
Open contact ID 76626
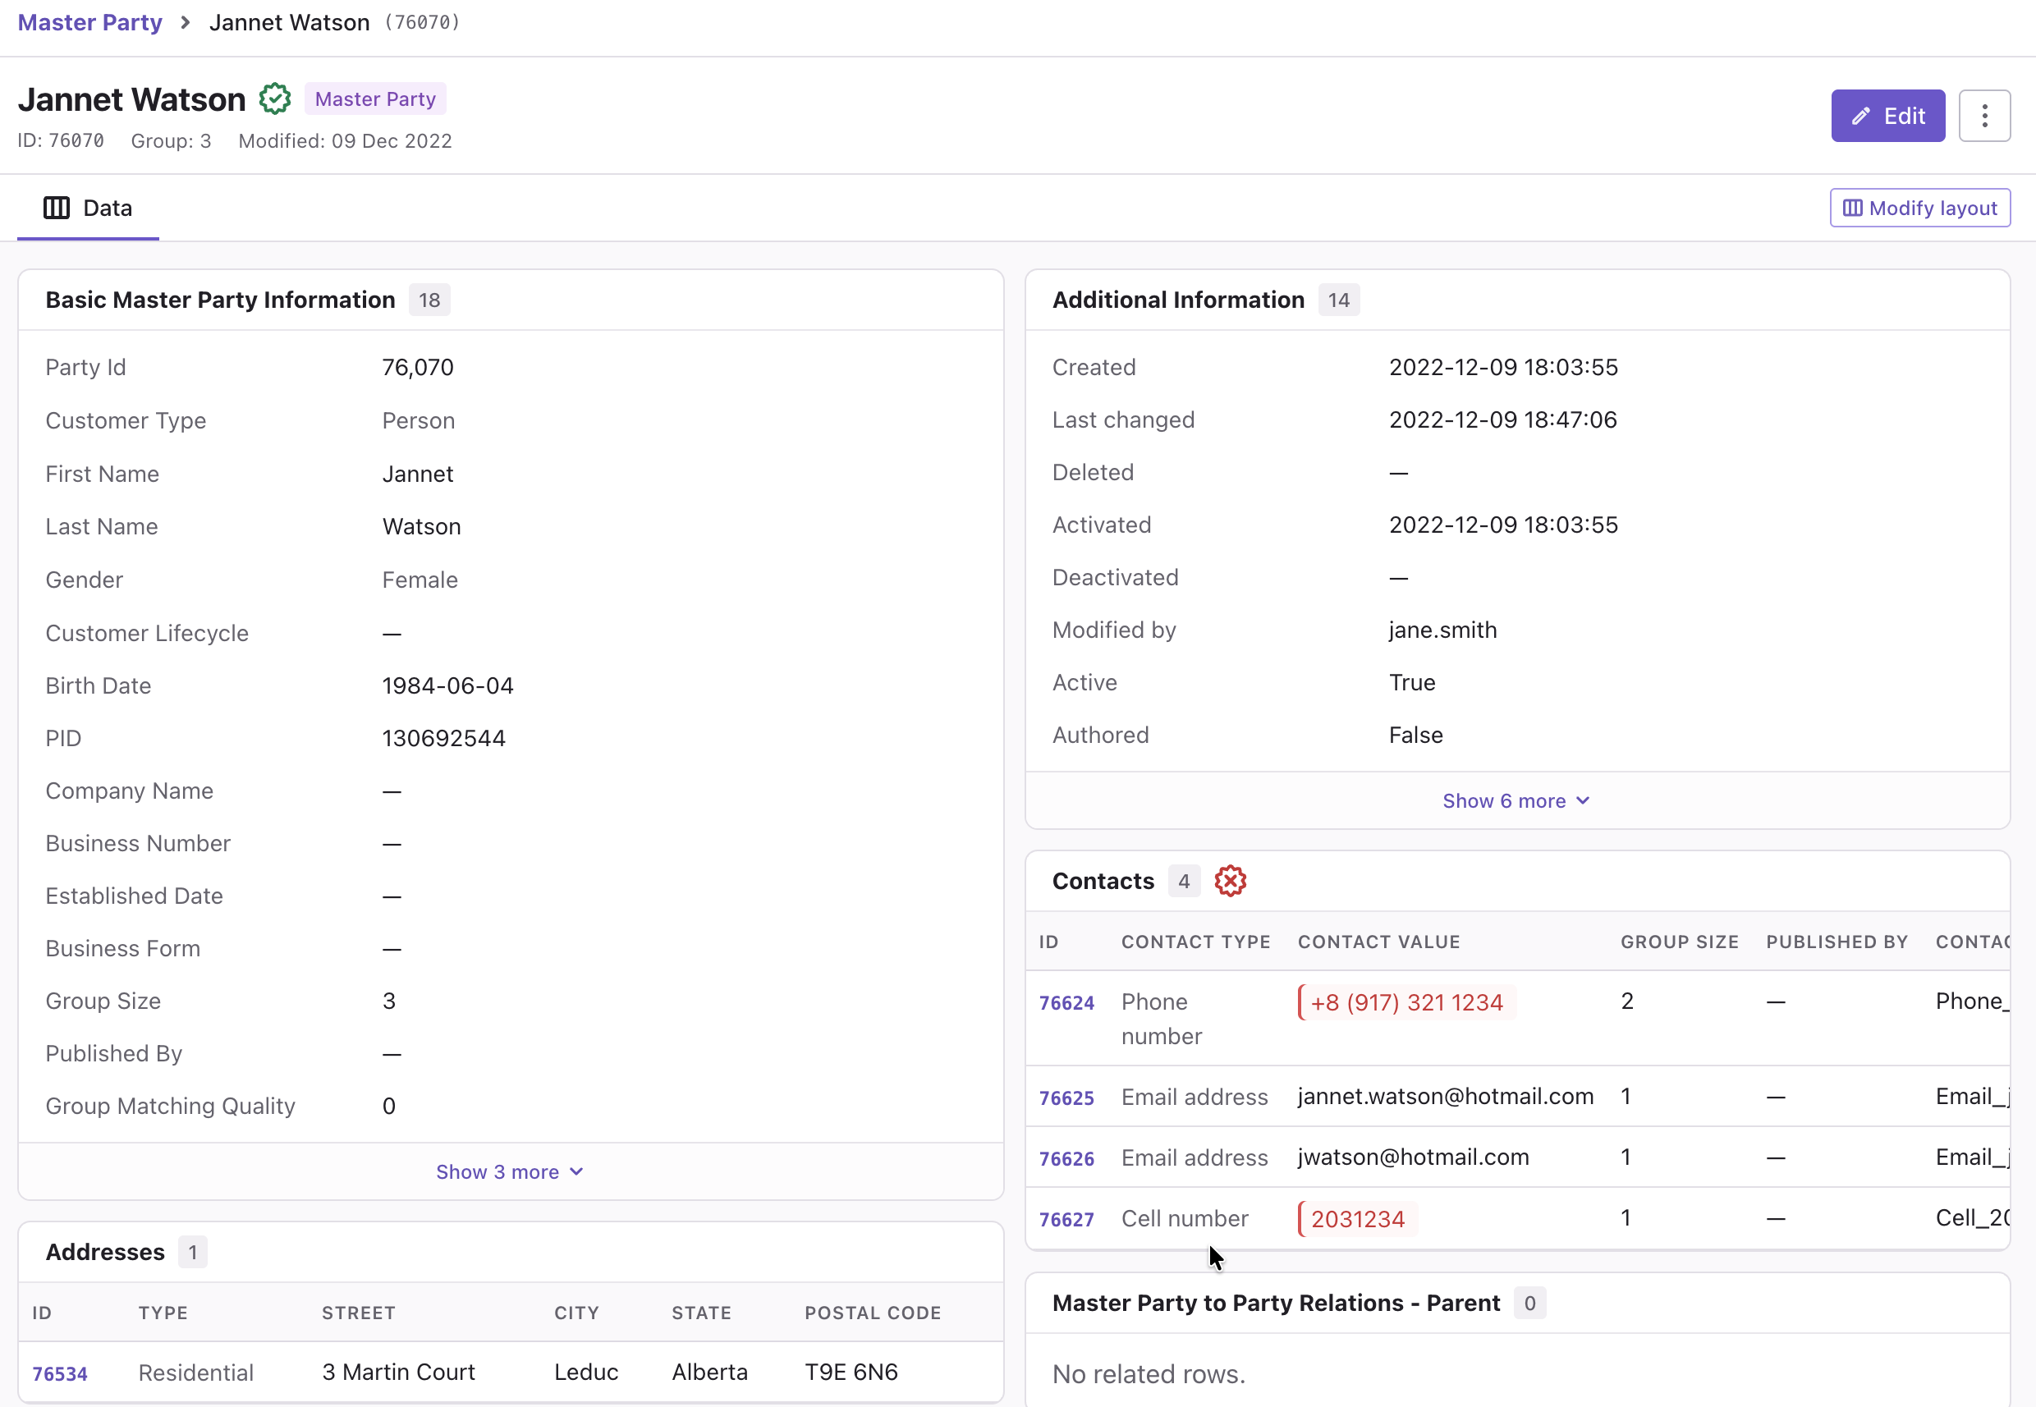click(1066, 1158)
